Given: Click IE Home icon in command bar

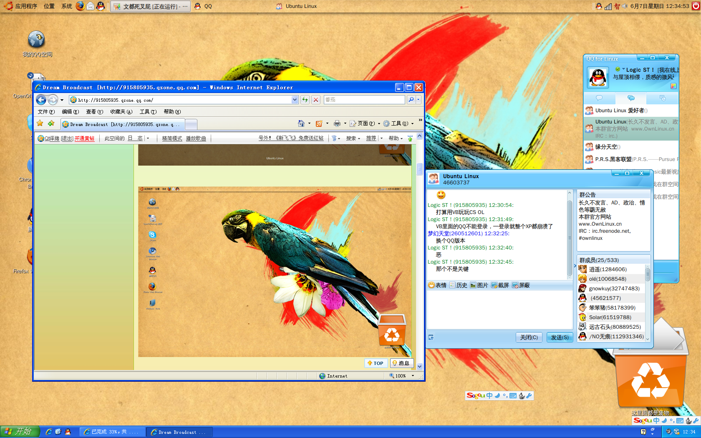Looking at the screenshot, I should (x=301, y=123).
